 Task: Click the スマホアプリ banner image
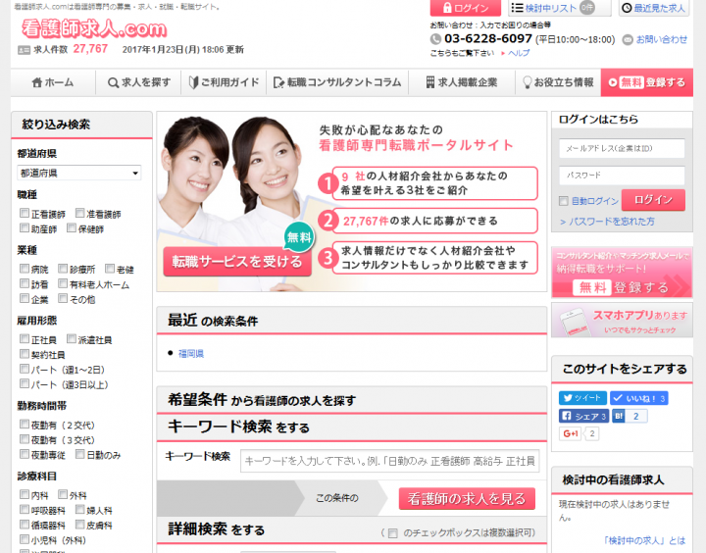(621, 320)
